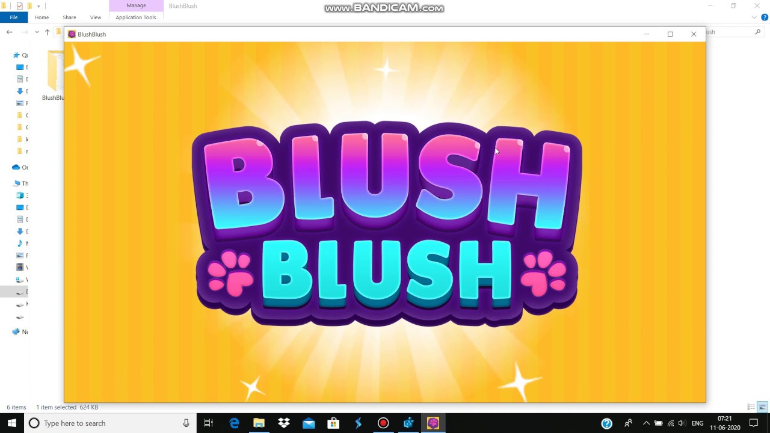Open Quick access star in navigation pane
The width and height of the screenshot is (770, 433).
pos(17,55)
